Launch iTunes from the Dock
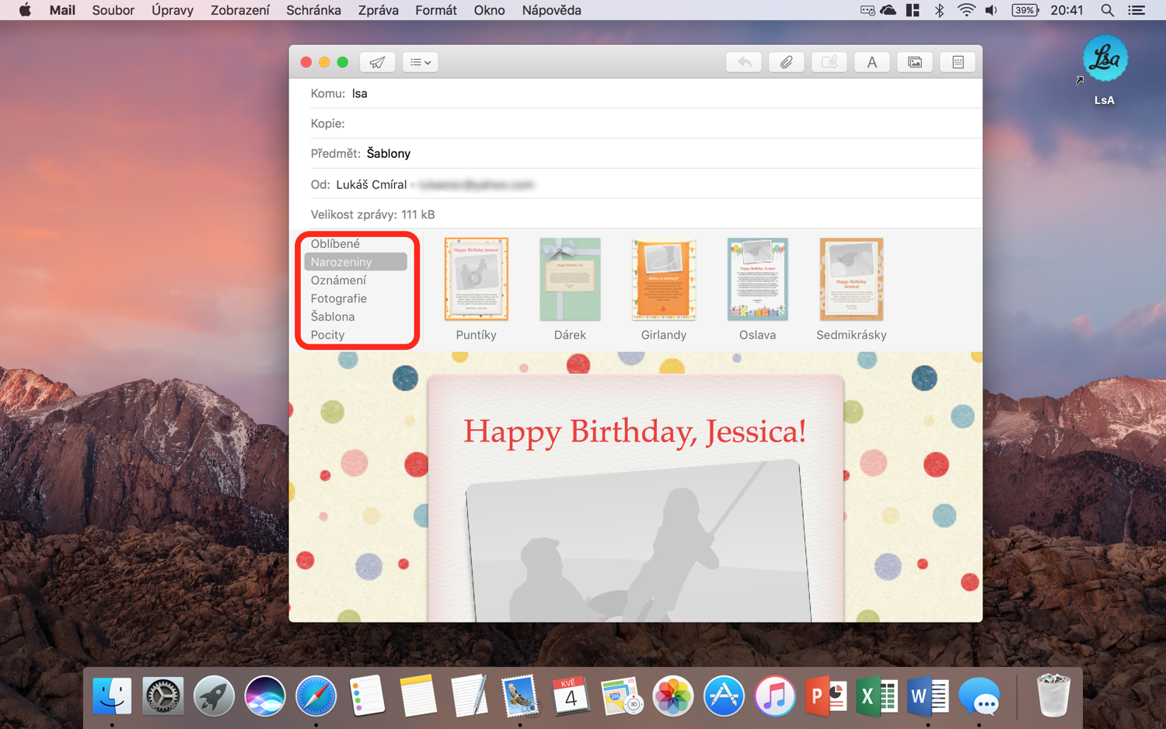 (774, 696)
